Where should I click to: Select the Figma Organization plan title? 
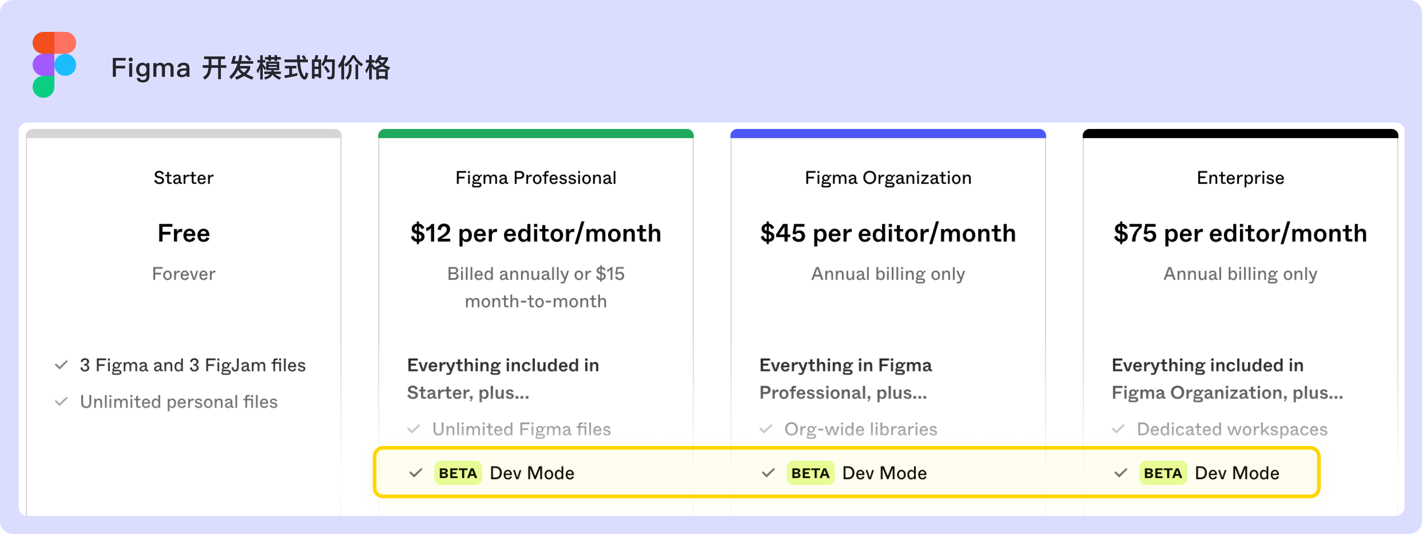click(888, 178)
